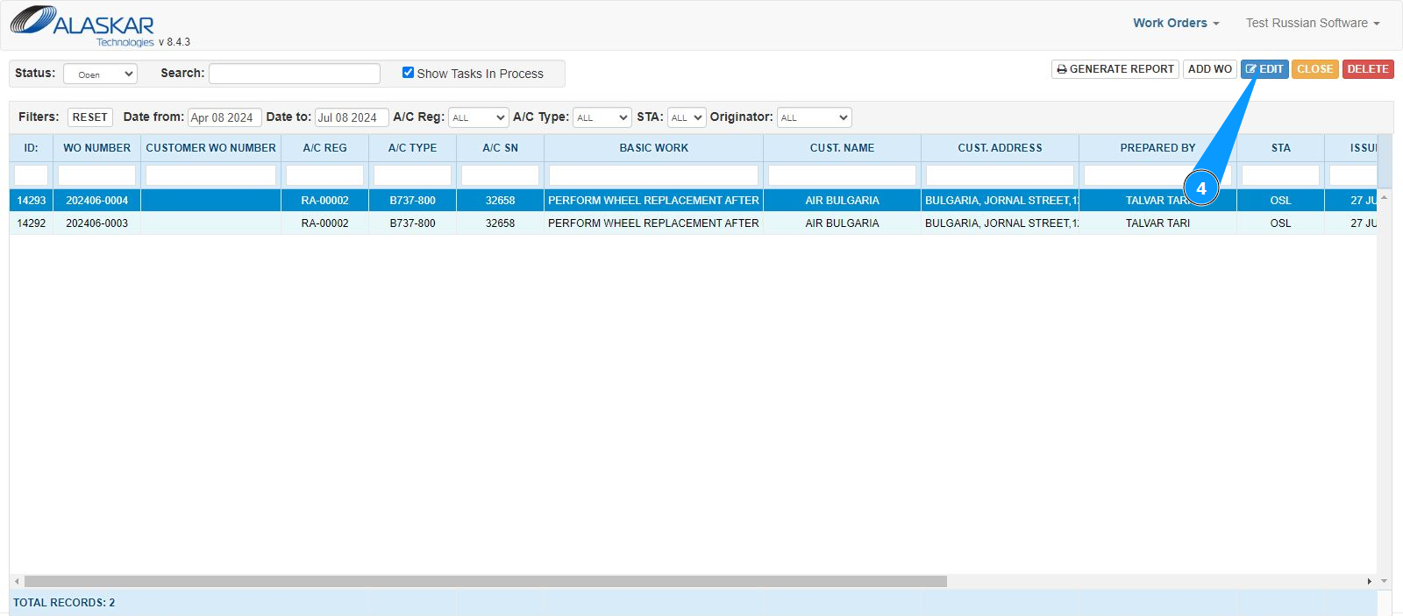Select work order row 202406-0003
The height and width of the screenshot is (616, 1403).
693,223
